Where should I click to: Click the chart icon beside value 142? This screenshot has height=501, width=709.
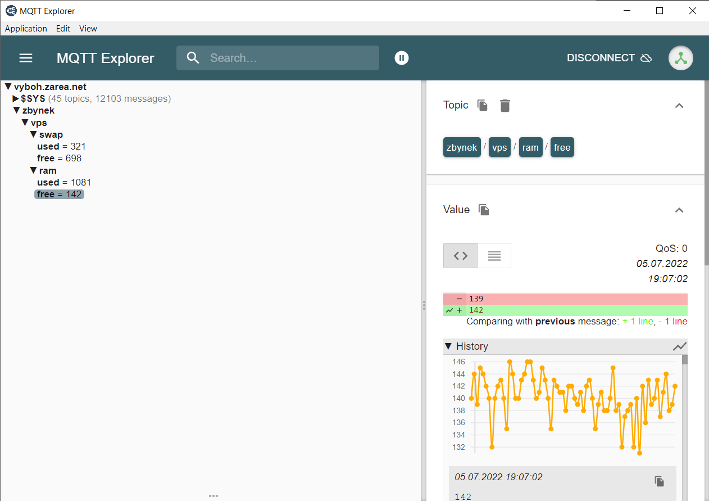449,310
